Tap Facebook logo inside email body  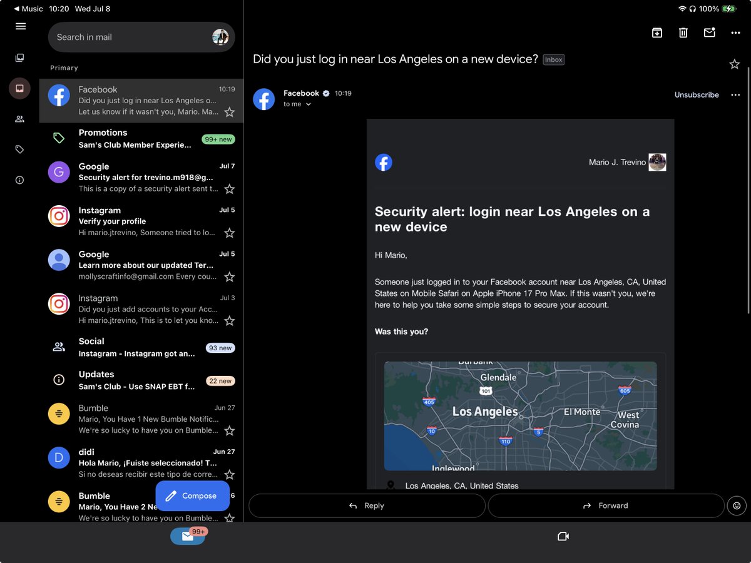pyautogui.click(x=384, y=162)
